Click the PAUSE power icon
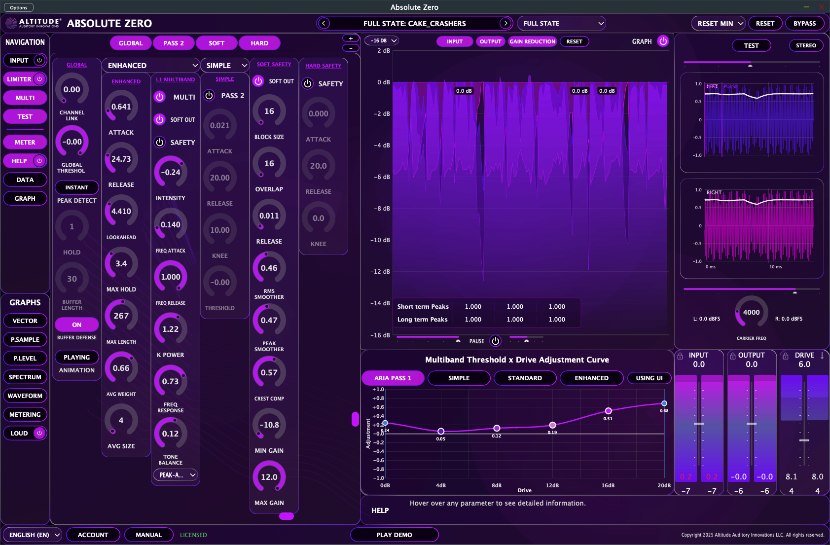This screenshot has height=545, width=830. pyautogui.click(x=495, y=341)
